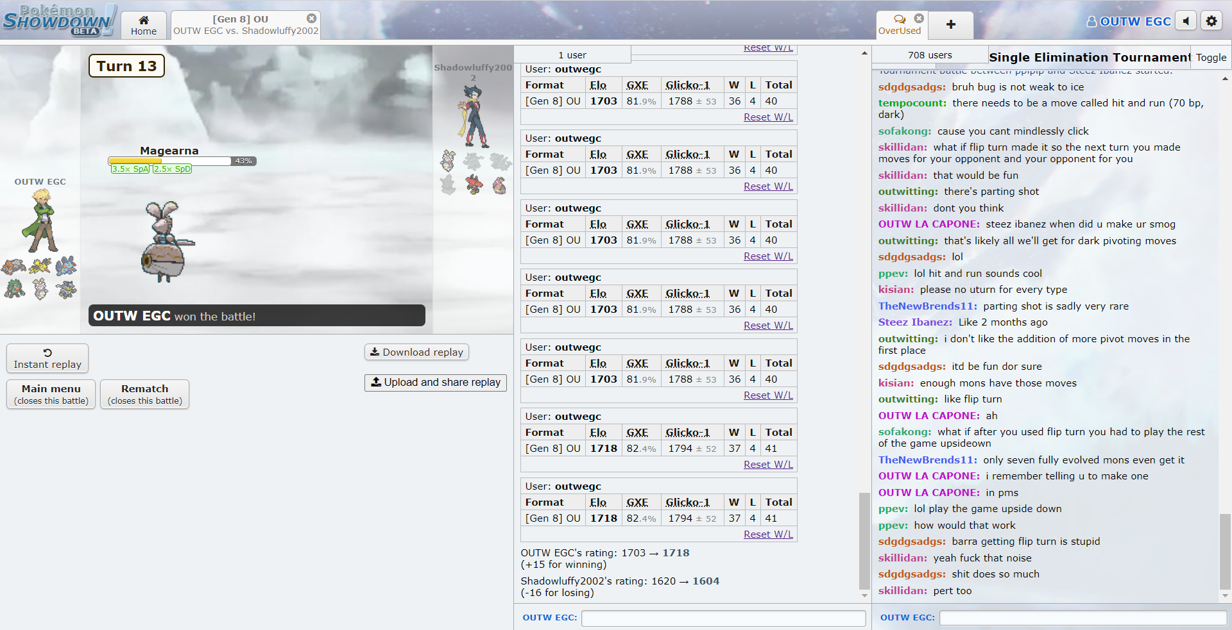Screen dimensions: 1232x630
Task: Click the opponent's first team icon, top row
Action: 448,161
